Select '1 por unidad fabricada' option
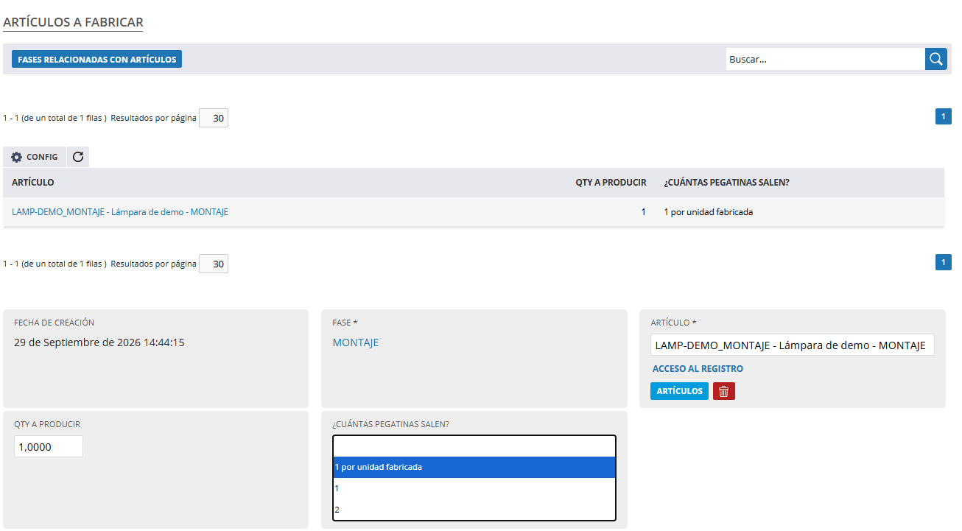The width and height of the screenshot is (962, 531). click(474, 467)
